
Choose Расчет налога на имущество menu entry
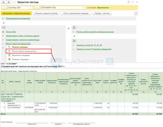tap(29, 51)
